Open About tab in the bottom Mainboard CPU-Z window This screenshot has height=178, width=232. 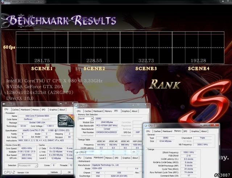click(x=135, y=158)
